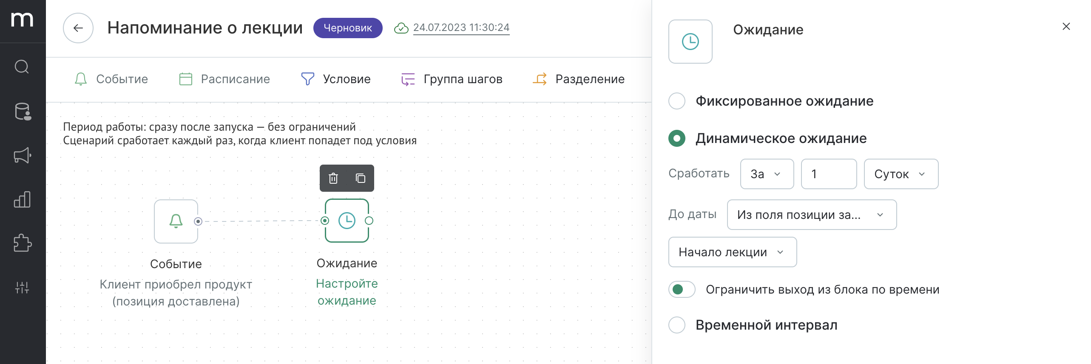
Task: Open the Из поля позиции за... dropdown
Action: pyautogui.click(x=812, y=215)
